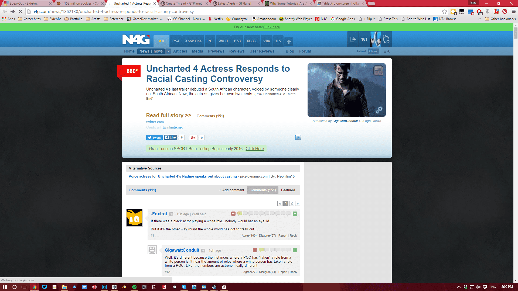This screenshot has height=291, width=518.
Task: Switch to the 4.152 million cookies browser tab
Action: [x=80, y=4]
